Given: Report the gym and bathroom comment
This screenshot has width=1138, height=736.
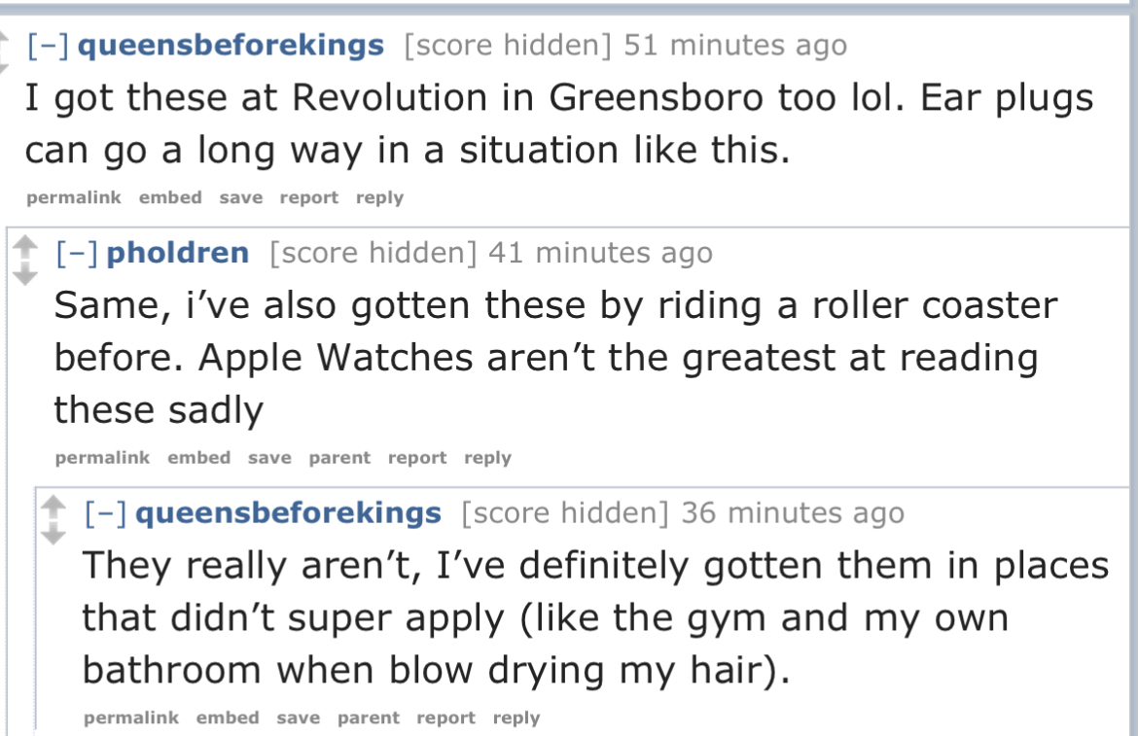Looking at the screenshot, I should [446, 718].
